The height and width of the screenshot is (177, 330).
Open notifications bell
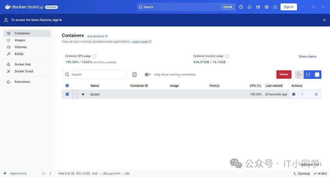(249, 7)
